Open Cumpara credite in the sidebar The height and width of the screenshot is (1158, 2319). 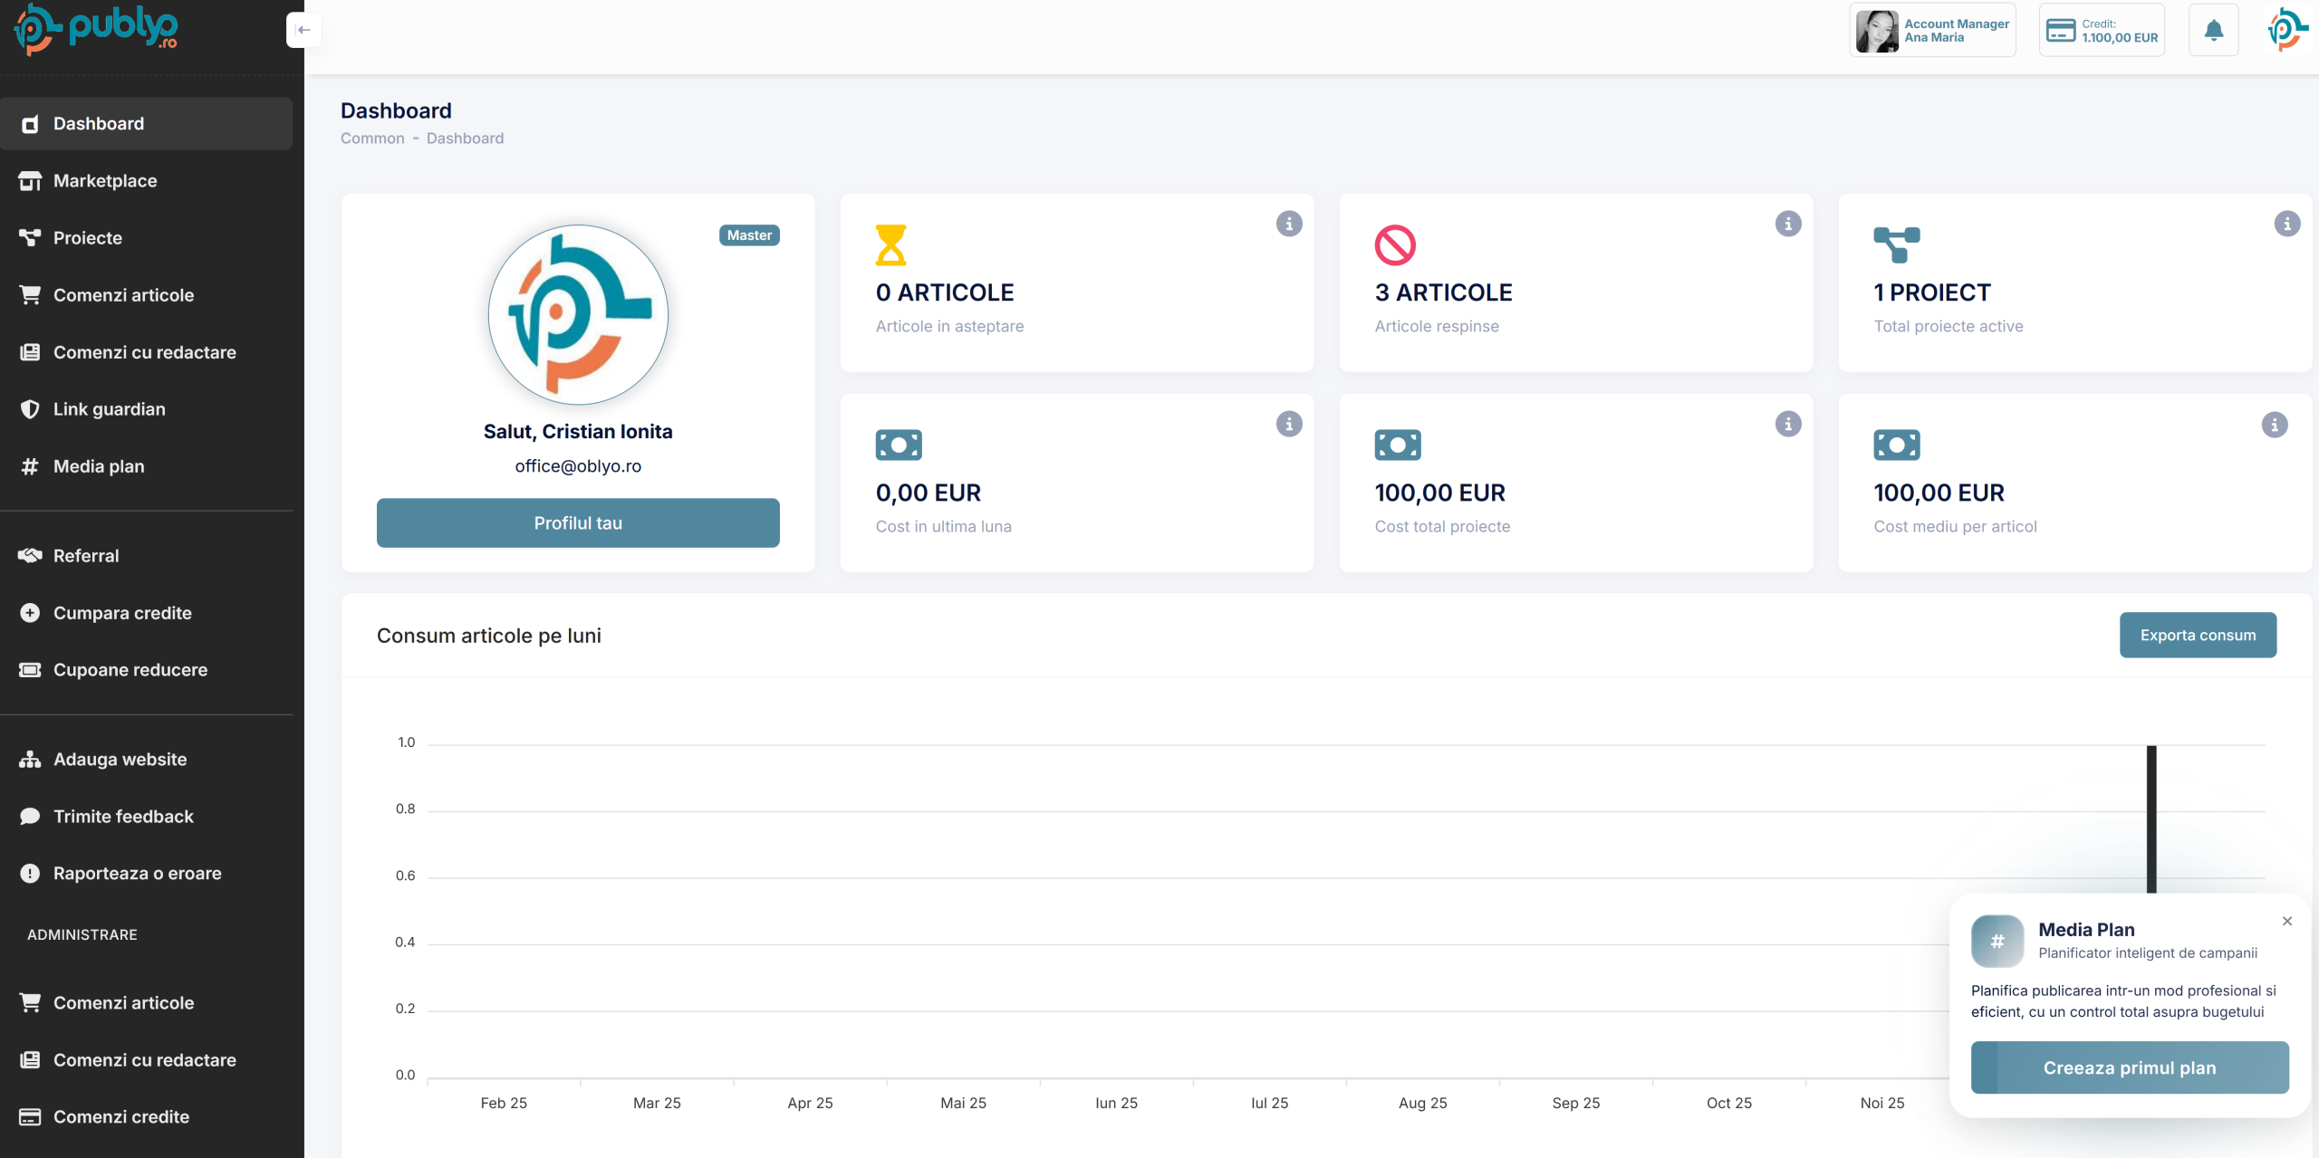pos(122,613)
